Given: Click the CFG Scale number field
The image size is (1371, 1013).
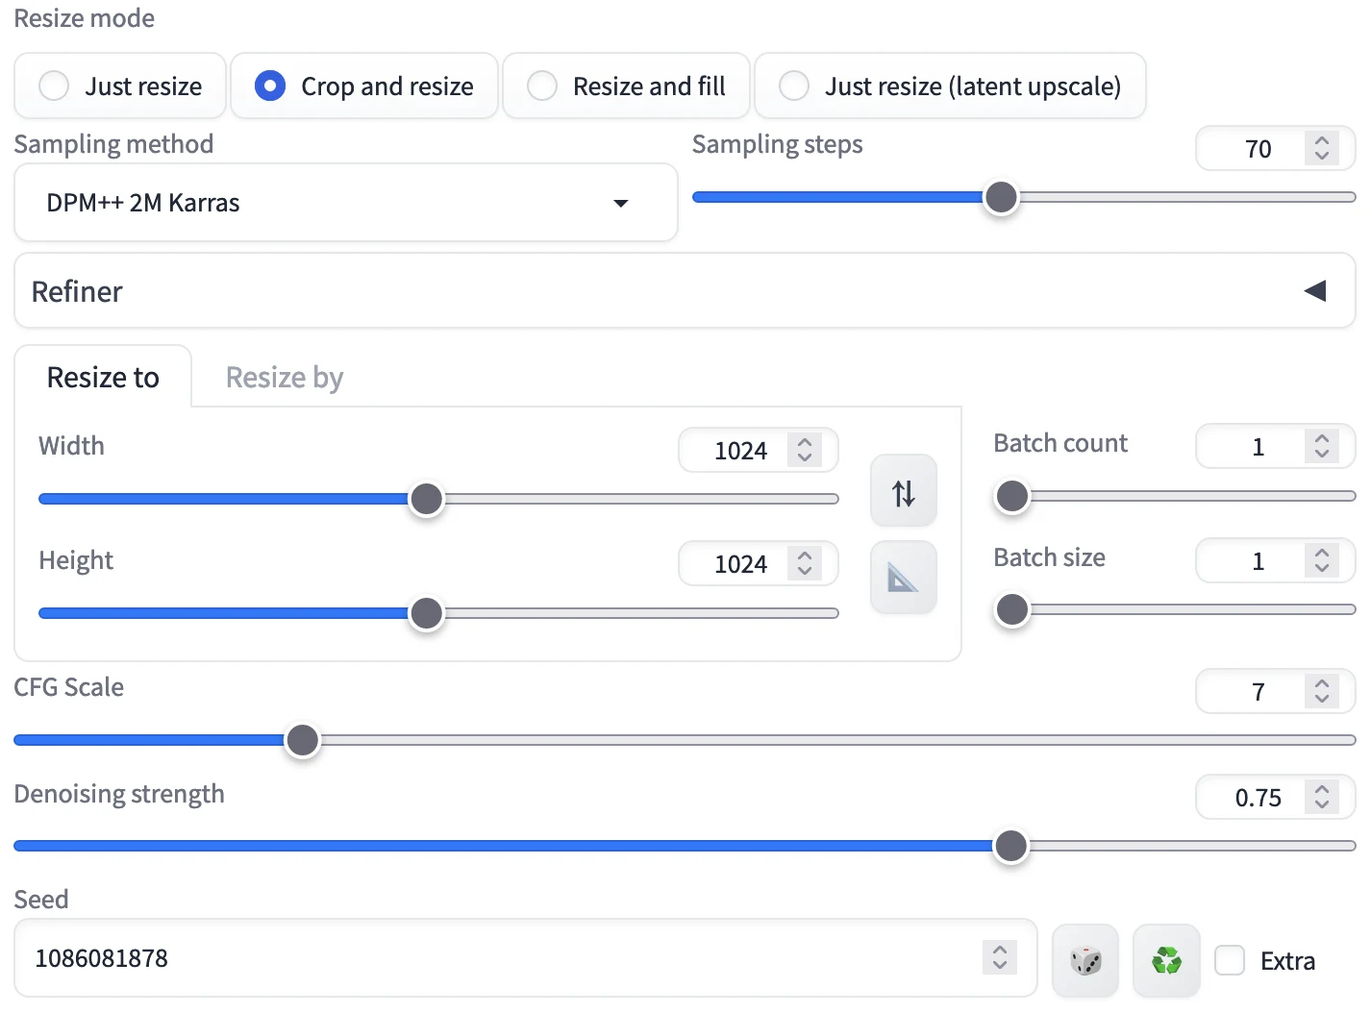Looking at the screenshot, I should pos(1275,691).
